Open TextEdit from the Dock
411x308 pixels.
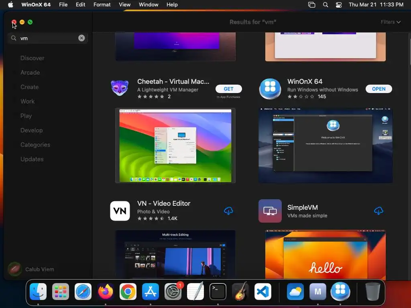click(195, 292)
